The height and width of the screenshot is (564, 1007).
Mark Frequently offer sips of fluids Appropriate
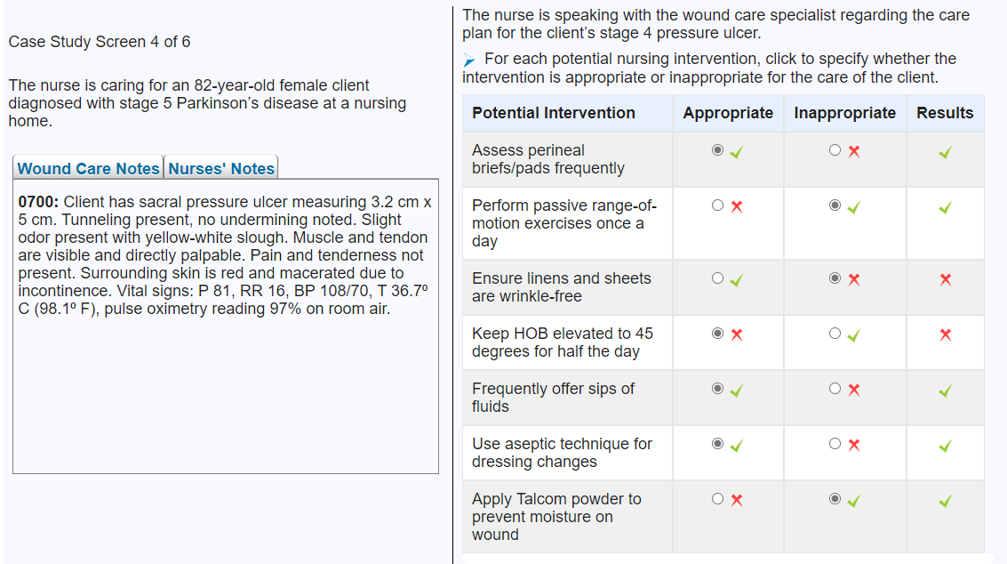(x=717, y=389)
